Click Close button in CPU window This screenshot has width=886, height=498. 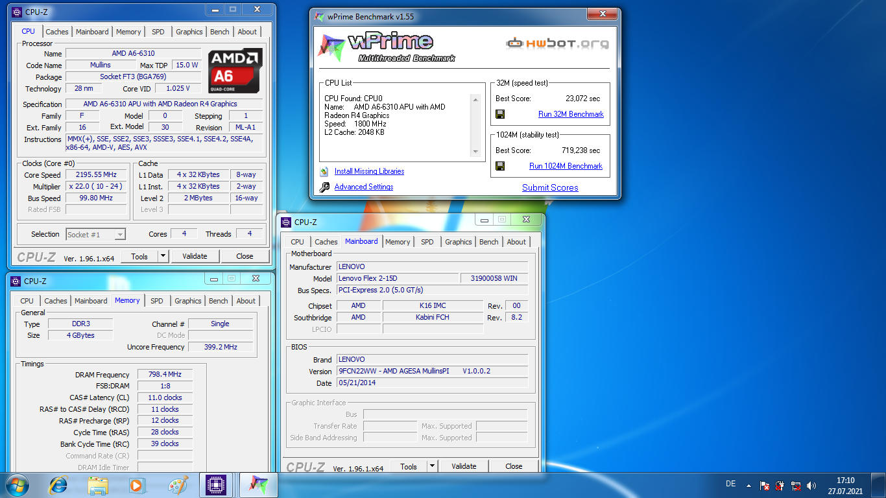click(245, 257)
